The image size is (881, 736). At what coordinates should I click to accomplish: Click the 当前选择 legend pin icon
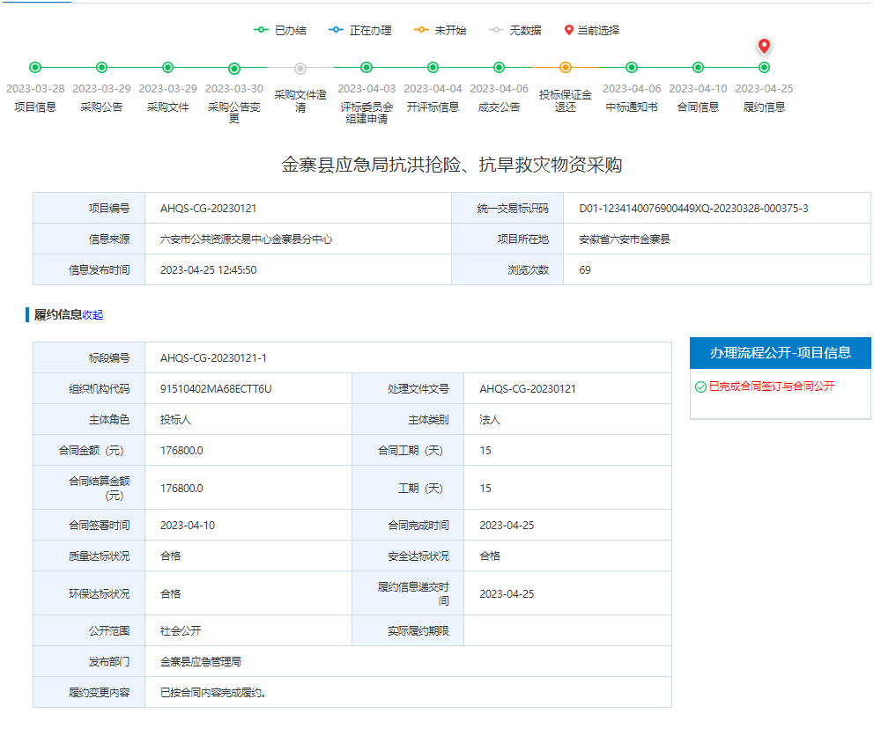[568, 30]
